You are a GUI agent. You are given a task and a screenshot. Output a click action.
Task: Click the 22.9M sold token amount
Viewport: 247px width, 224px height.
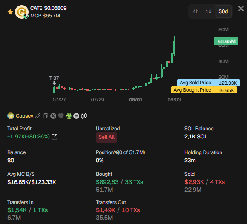click(193, 190)
